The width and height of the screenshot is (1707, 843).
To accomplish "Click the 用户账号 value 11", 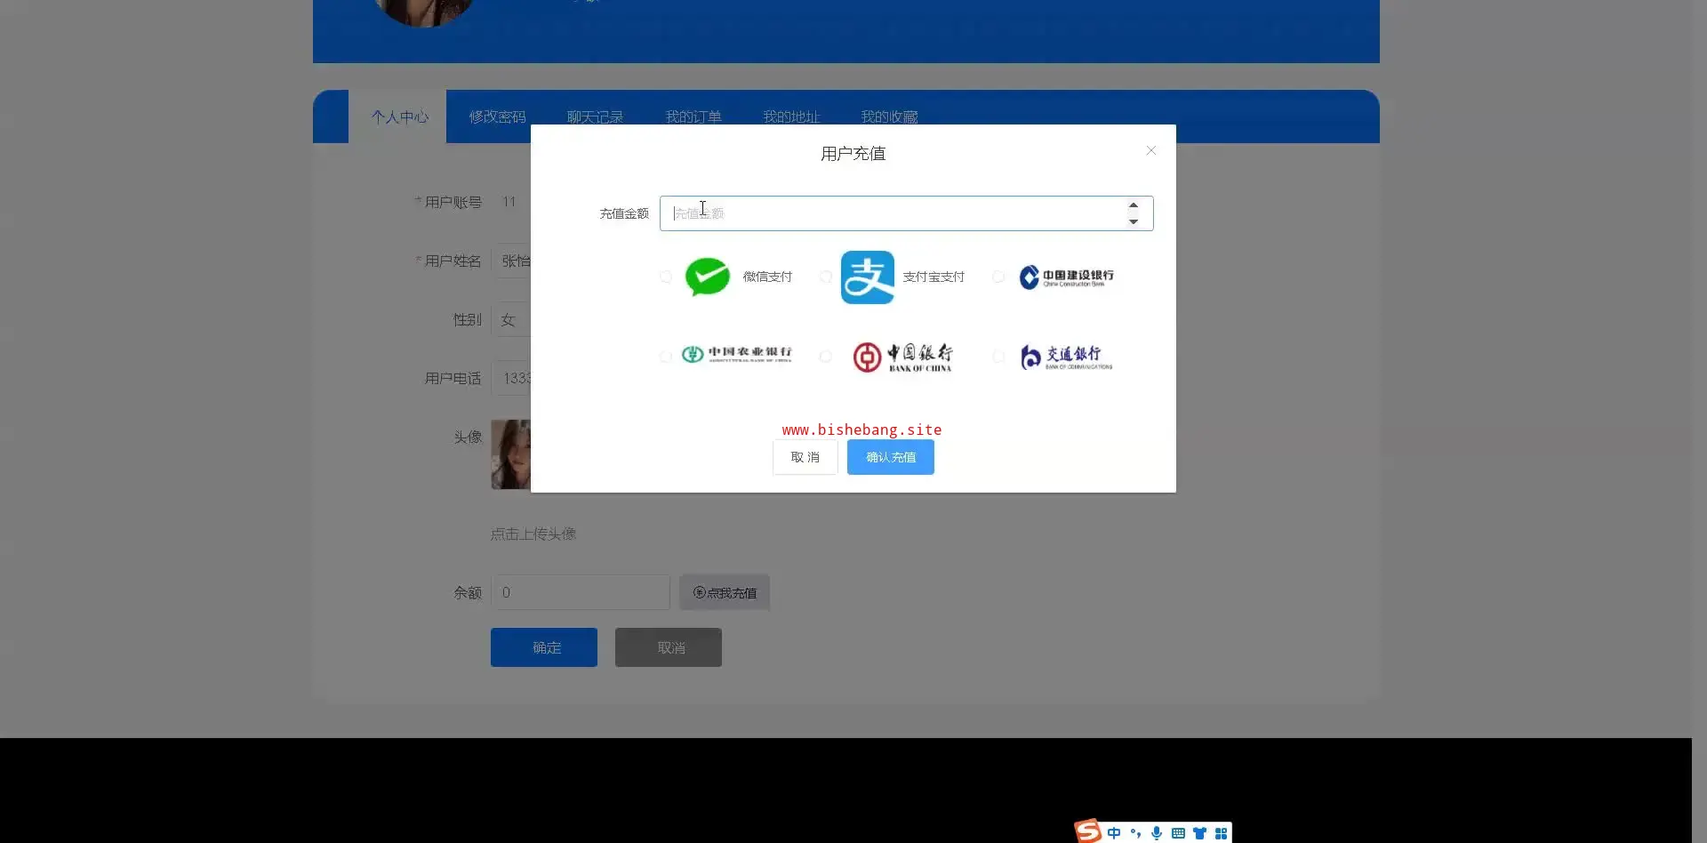I will pyautogui.click(x=509, y=202).
